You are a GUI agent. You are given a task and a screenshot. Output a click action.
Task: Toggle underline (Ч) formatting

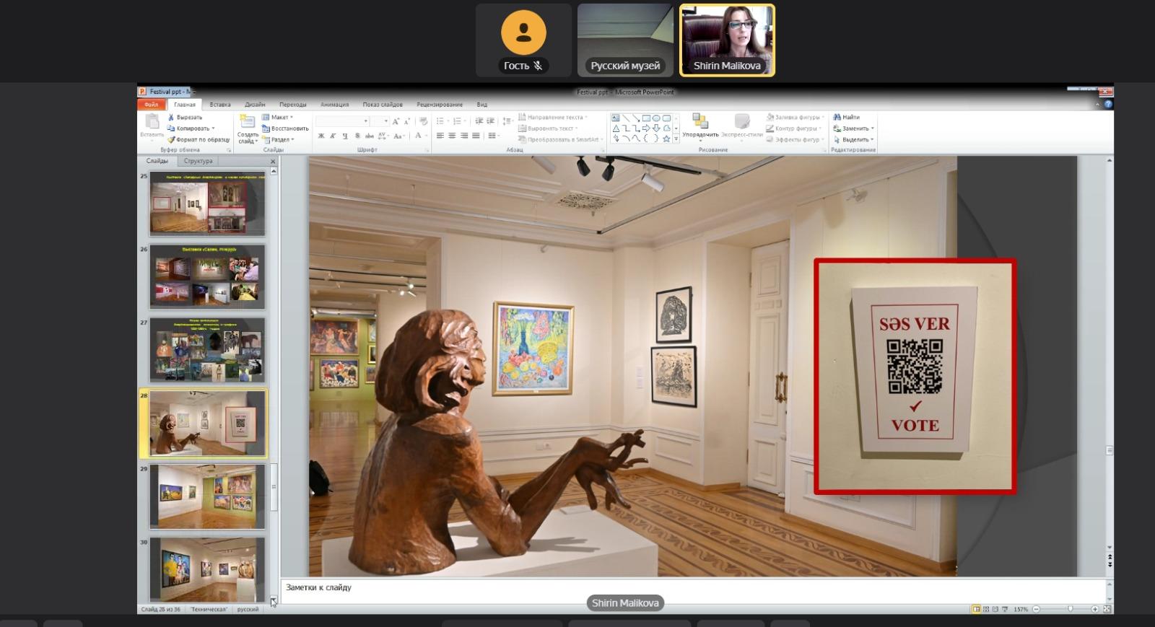click(345, 136)
